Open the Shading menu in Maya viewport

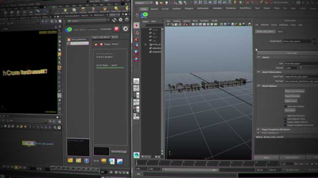coord(177,21)
